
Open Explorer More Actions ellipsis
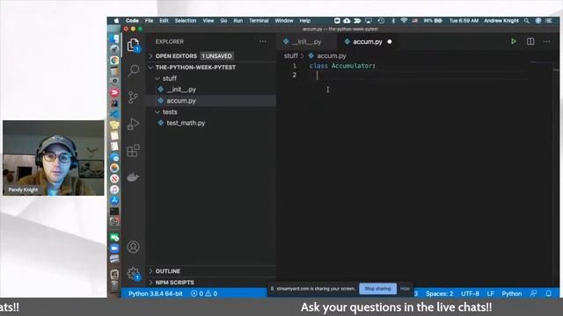(x=262, y=41)
